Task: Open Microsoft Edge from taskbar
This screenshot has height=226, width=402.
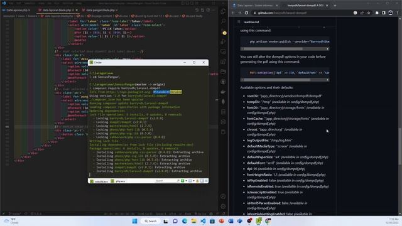Action: [185, 221]
